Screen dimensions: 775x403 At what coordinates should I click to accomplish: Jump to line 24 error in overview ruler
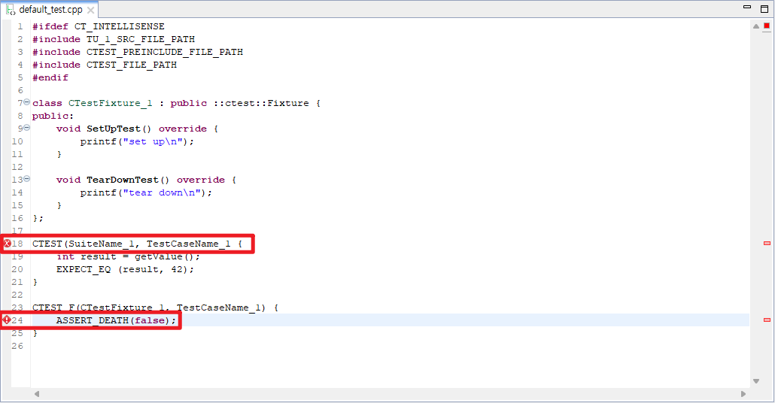tap(767, 320)
